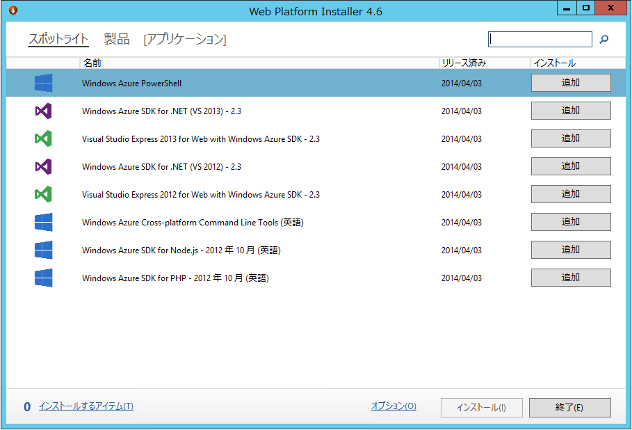Select Windows Azure SDK for .NET (VS 2012) text
Viewport: 632px width, 430px height.
[x=161, y=166]
